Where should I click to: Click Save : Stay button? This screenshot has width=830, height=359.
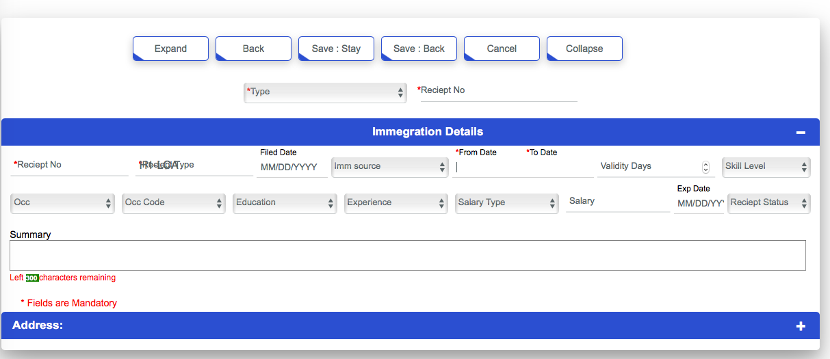coord(336,49)
